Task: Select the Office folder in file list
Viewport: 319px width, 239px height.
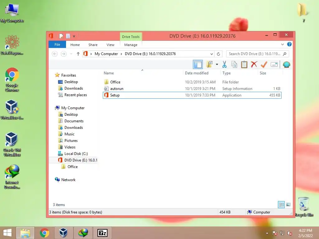Action: [x=192, y=82]
